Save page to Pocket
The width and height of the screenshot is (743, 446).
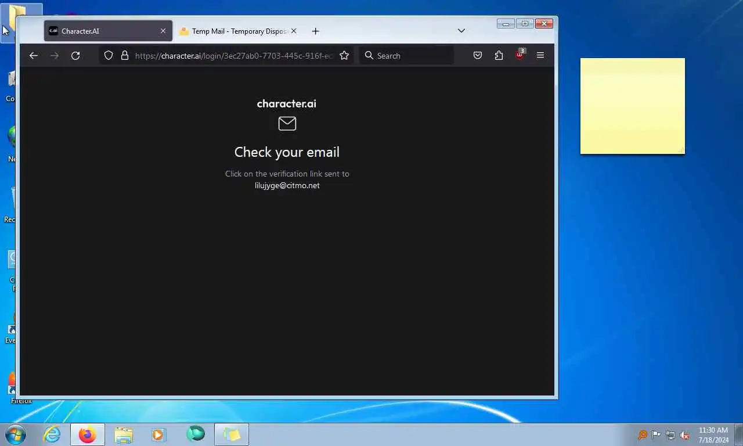pyautogui.click(x=478, y=56)
